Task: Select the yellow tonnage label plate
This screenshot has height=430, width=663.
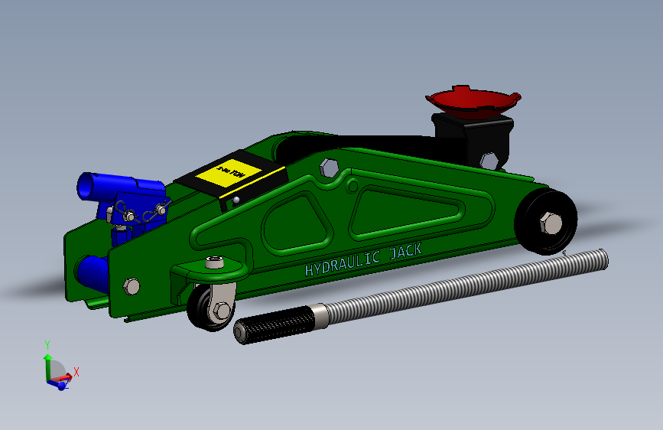Action: [229, 173]
